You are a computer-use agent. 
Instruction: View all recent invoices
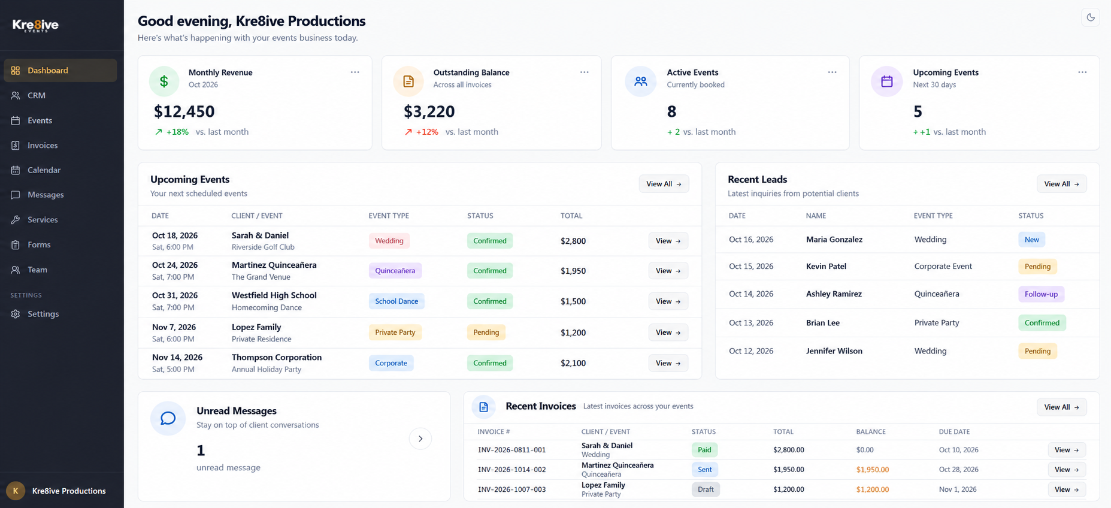[x=1061, y=407]
